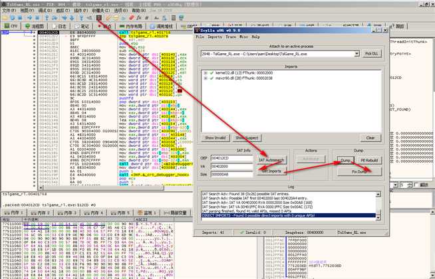Execute till return via toolbar icon
This screenshot has height=279, width=435.
click(81, 18)
